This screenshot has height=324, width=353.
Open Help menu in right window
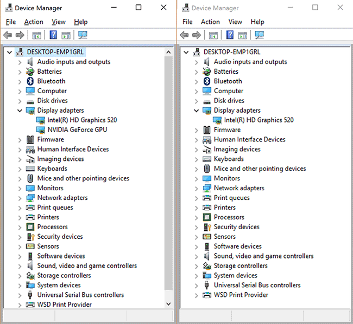coord(257,22)
